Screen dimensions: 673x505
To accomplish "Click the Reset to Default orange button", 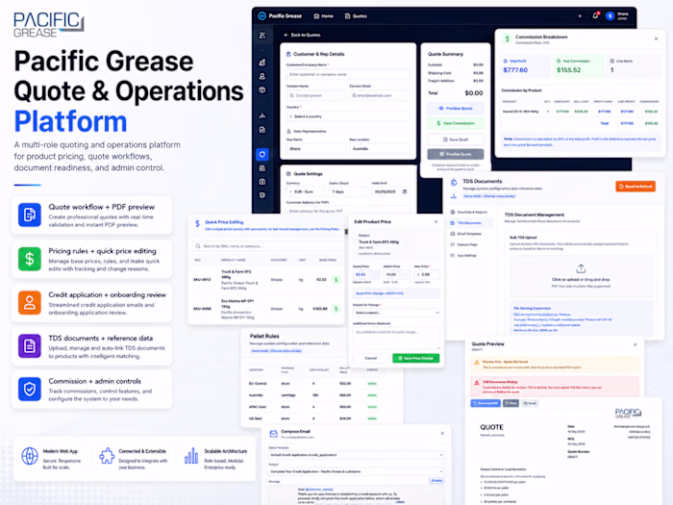I will pyautogui.click(x=636, y=187).
